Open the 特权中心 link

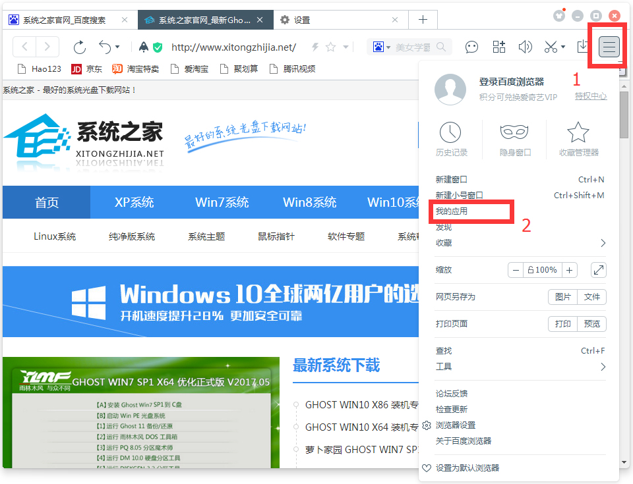click(591, 96)
